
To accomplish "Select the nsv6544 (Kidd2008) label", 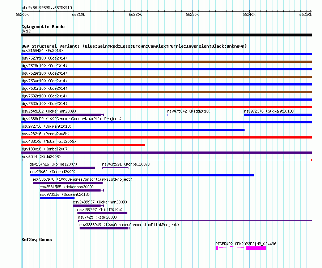I will (x=41, y=157).
